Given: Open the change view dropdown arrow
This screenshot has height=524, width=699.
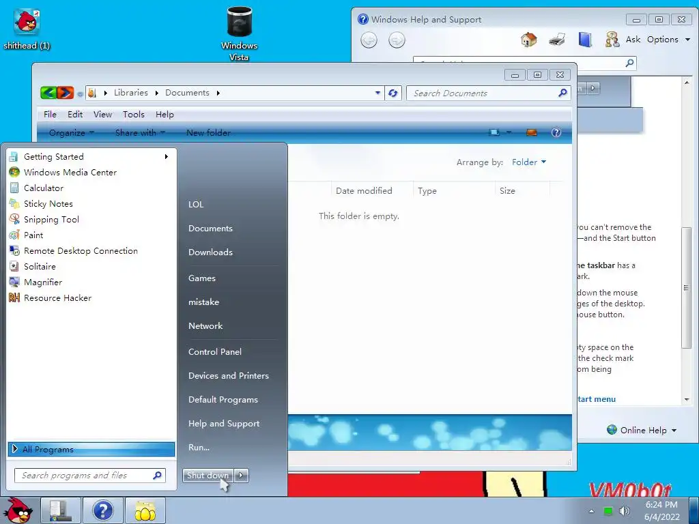Looking at the screenshot, I should coord(509,132).
